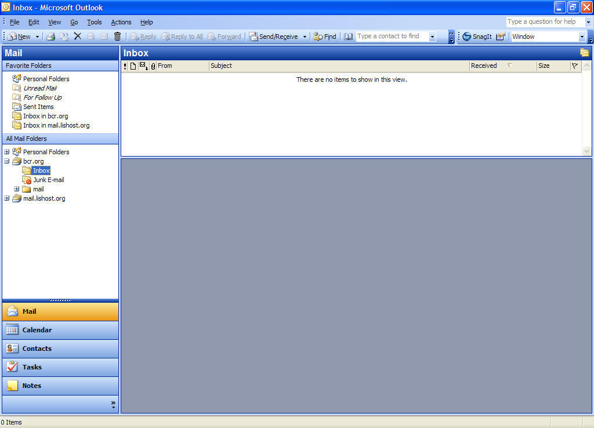Screen dimensions: 594x428
Task: Sort by the importance exclamation column
Action: pos(125,66)
